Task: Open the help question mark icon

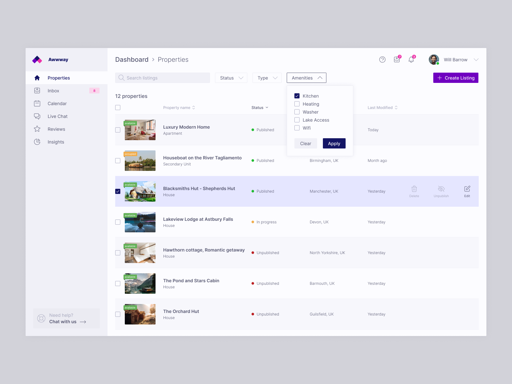Action: coord(382,60)
